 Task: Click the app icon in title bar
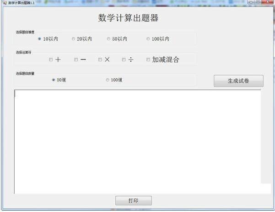coord(5,3)
